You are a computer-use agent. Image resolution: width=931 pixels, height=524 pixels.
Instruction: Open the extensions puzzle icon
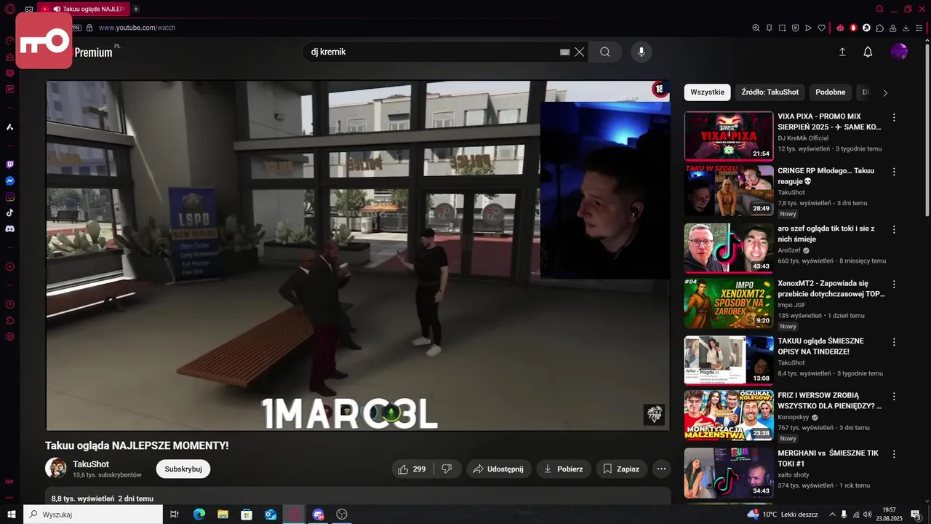(879, 28)
